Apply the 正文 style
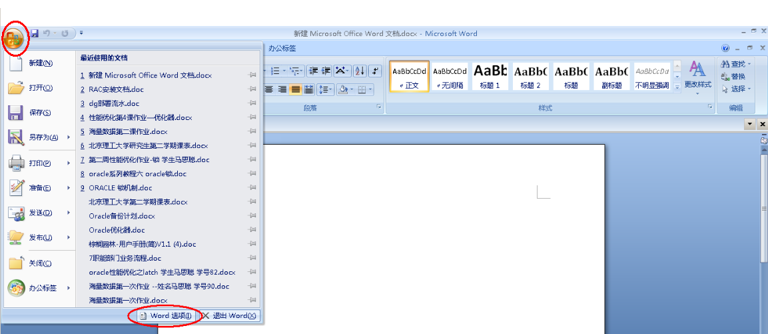This screenshot has width=768, height=334. [x=410, y=76]
